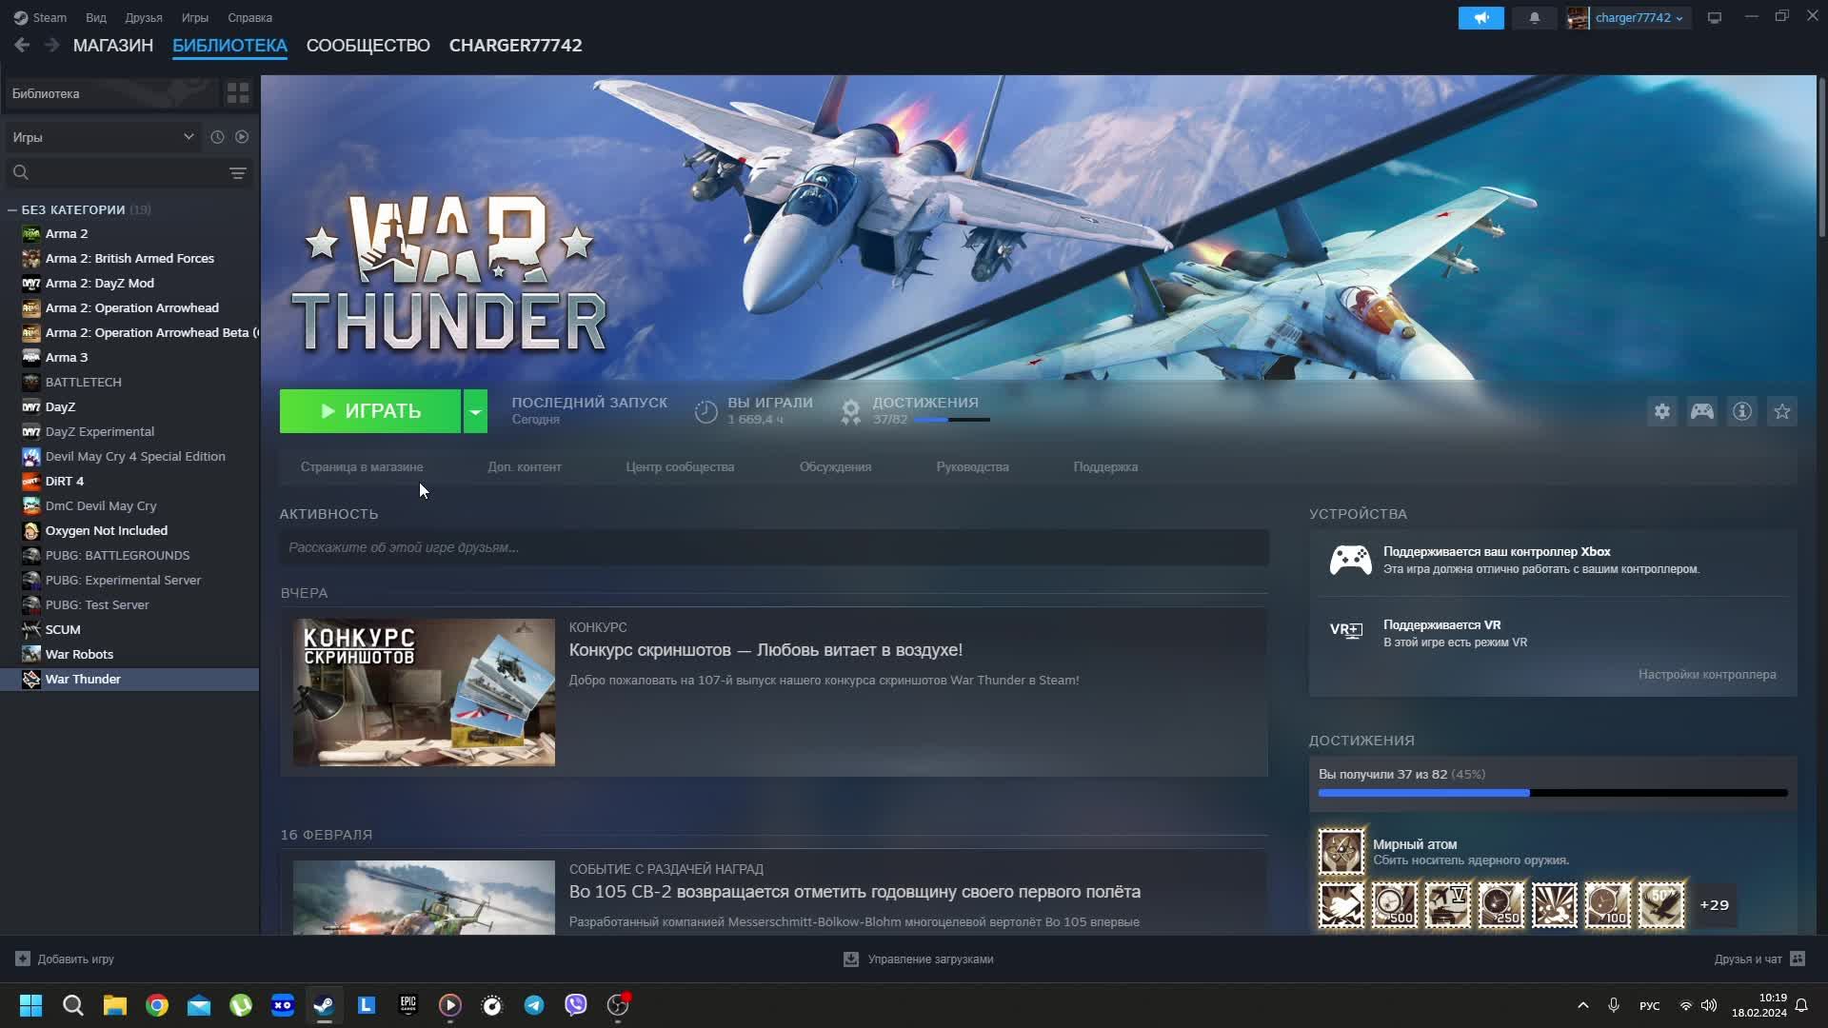
Task: Open the Вид menu
Action: coord(95,17)
